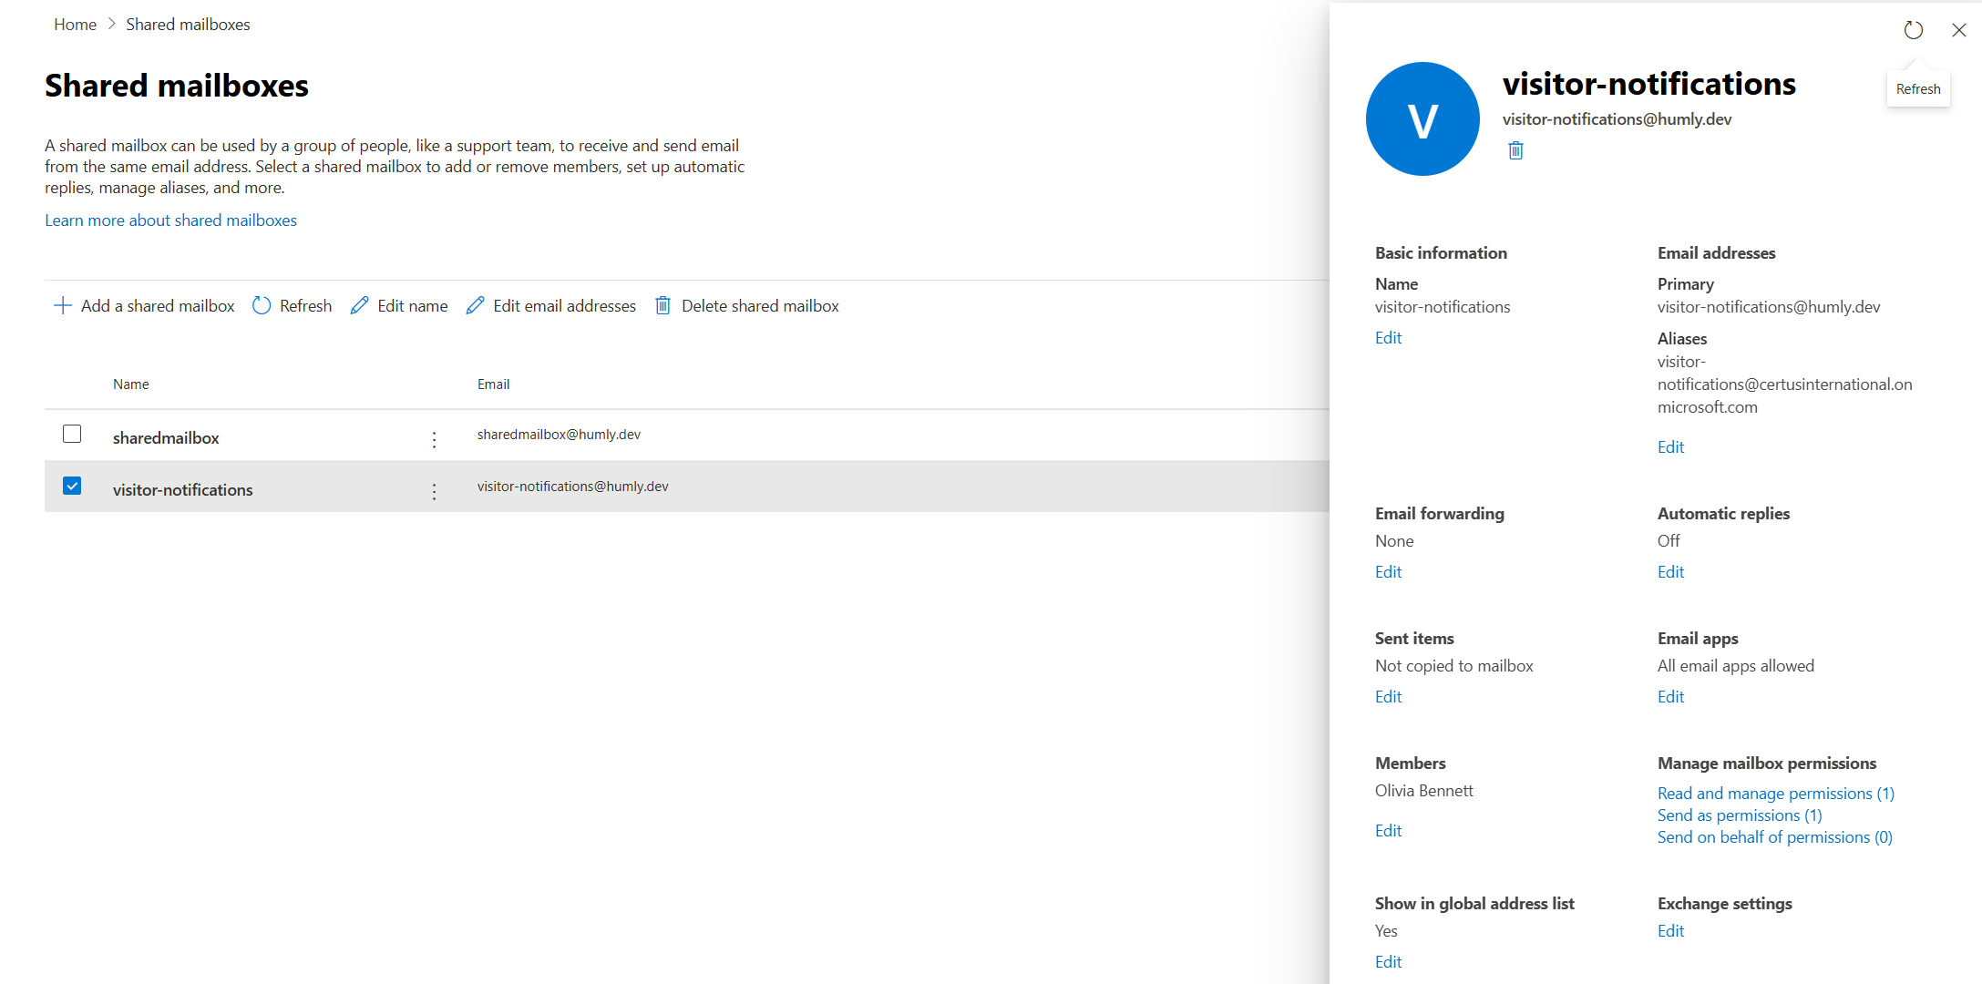Click the plus icon for Add a shared mailbox
Viewport: 1982px width, 984px height.
point(63,306)
